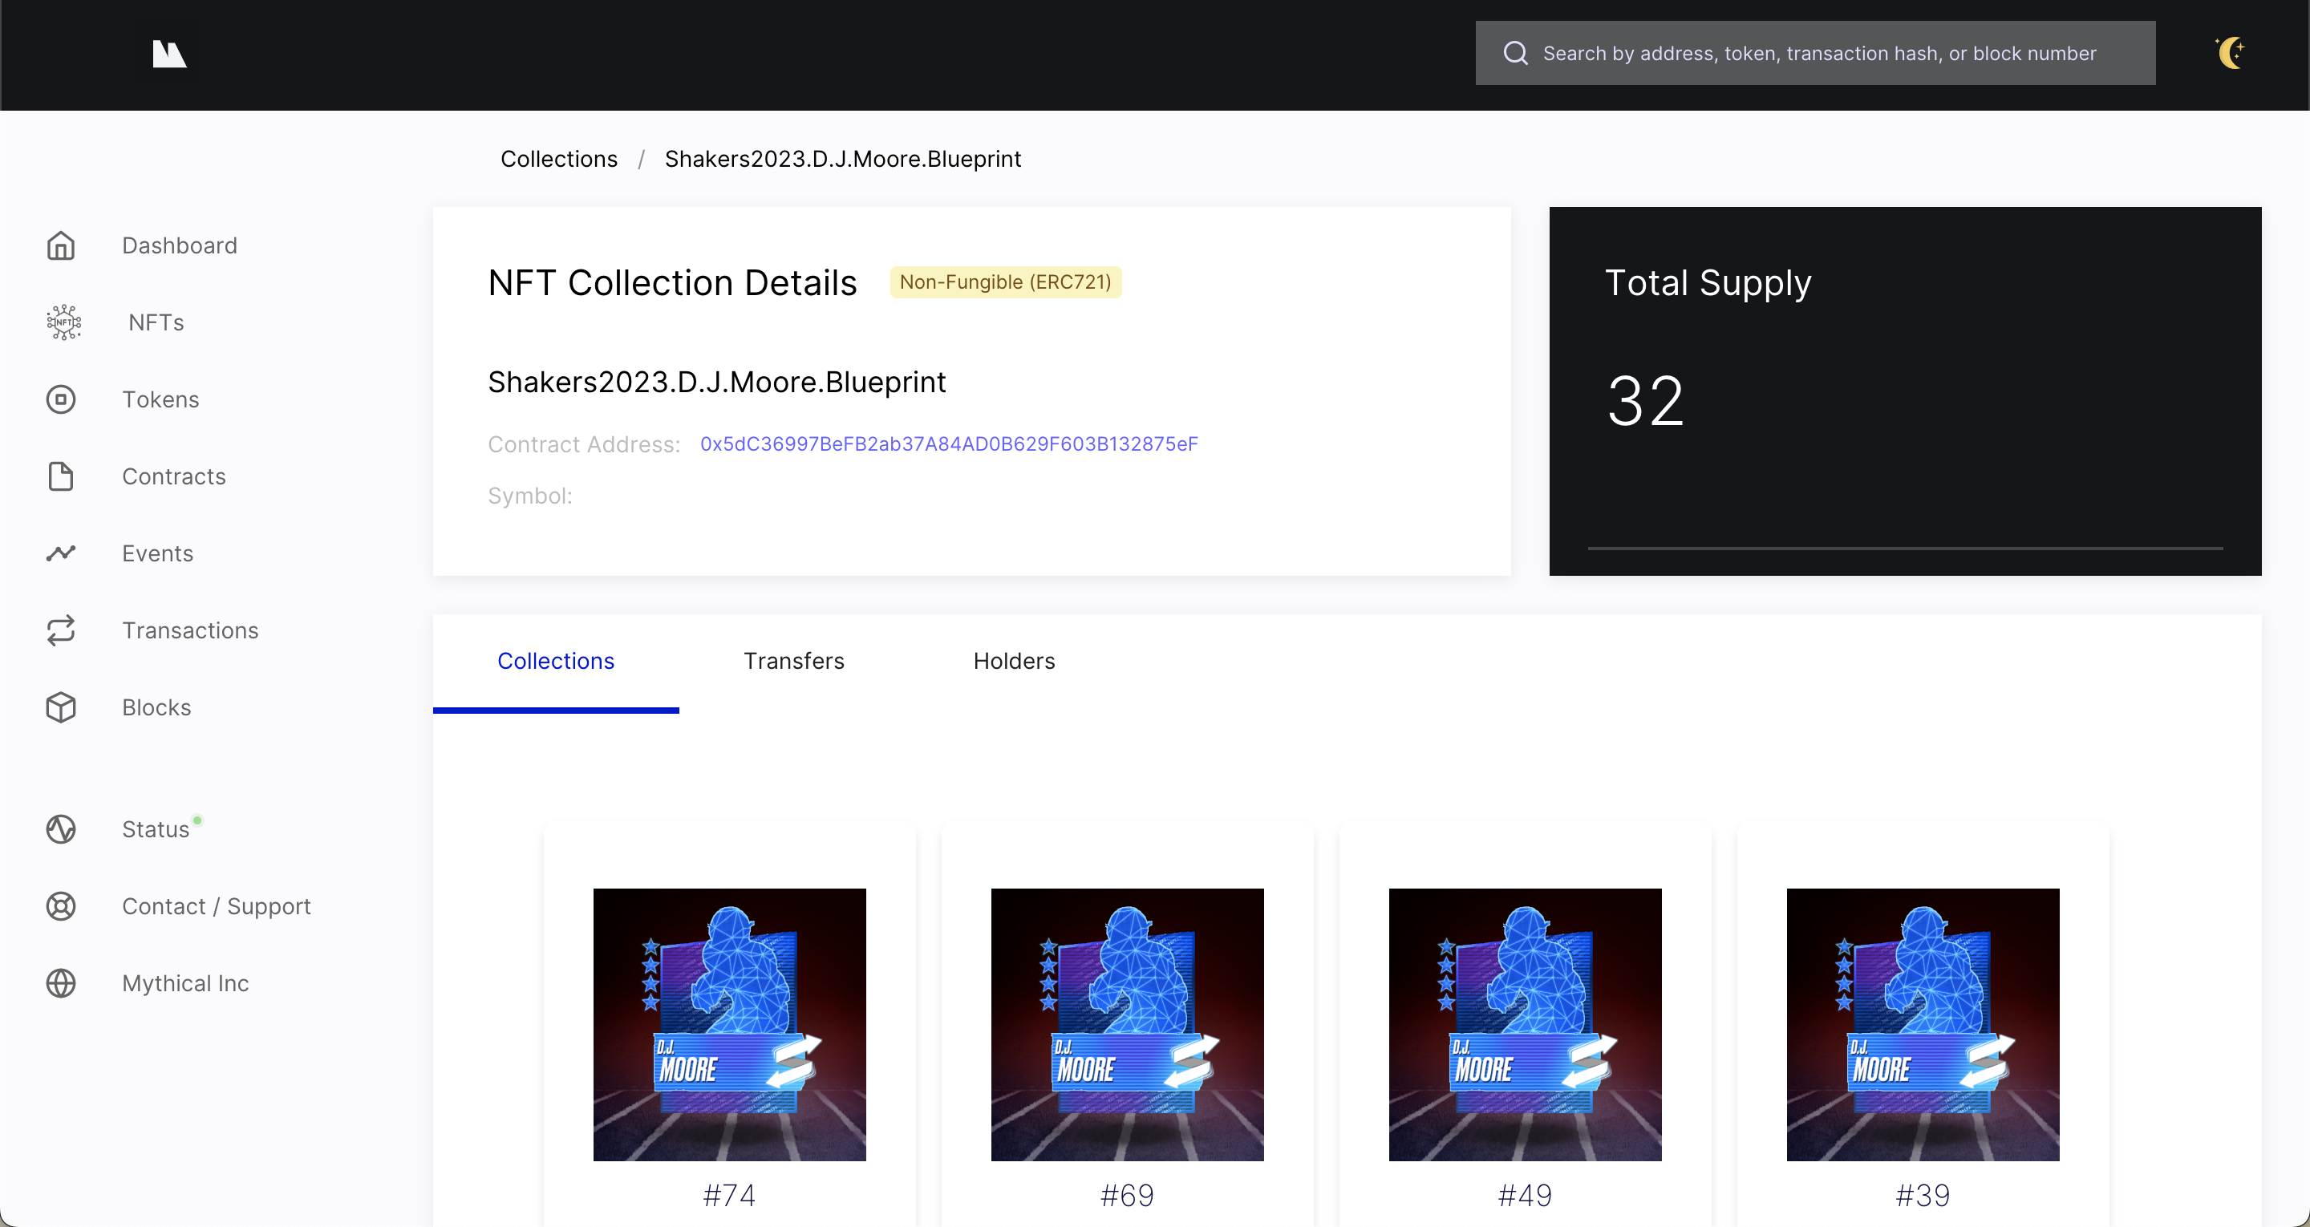Open the Contracts sidebar link
This screenshot has width=2310, height=1227.
[174, 476]
